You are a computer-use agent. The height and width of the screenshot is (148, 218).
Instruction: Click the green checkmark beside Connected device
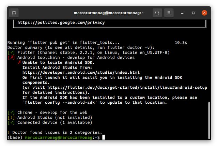coord(11,122)
